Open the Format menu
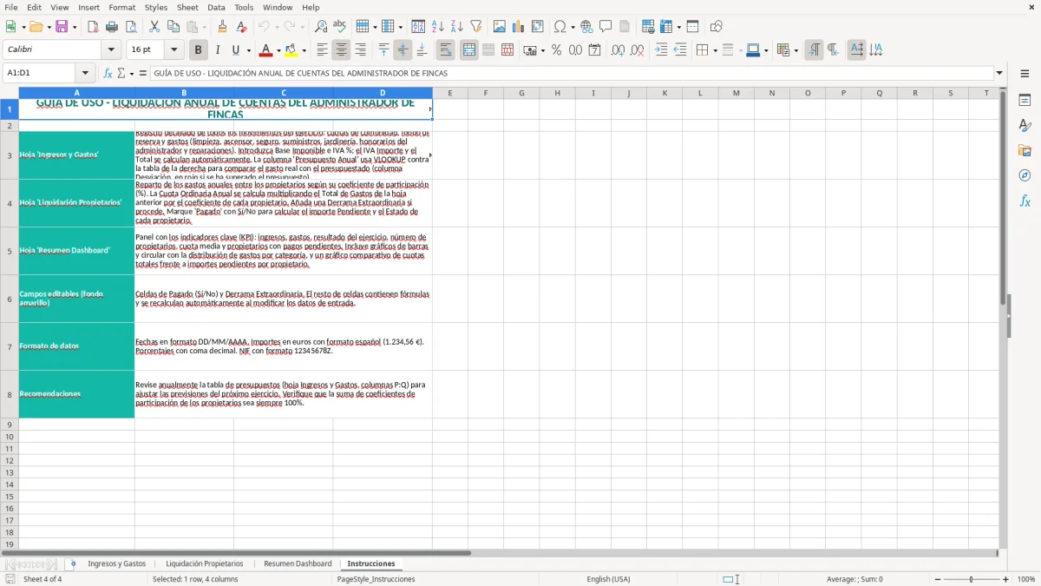The width and height of the screenshot is (1041, 586). [x=122, y=7]
